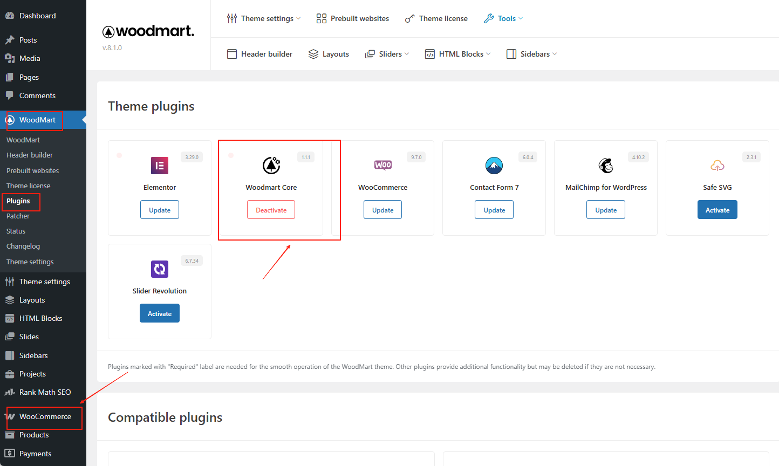Image resolution: width=779 pixels, height=466 pixels.
Task: Click the MailChimp monkey logo icon
Action: [x=606, y=166]
